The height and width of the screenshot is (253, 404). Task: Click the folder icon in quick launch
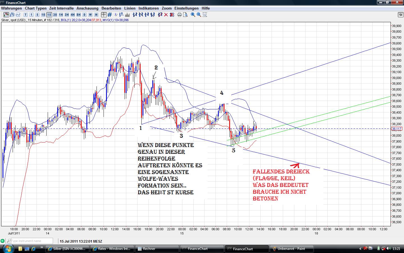pyautogui.click(x=20, y=249)
